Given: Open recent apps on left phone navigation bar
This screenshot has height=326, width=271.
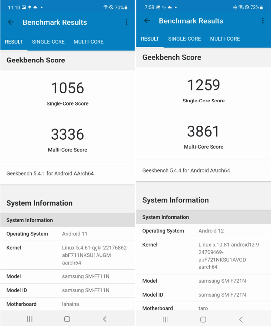Looking at the screenshot, I should pyautogui.click(x=30, y=319).
